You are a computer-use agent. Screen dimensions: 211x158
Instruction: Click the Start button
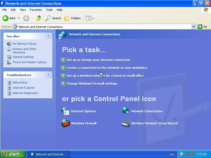(13, 154)
